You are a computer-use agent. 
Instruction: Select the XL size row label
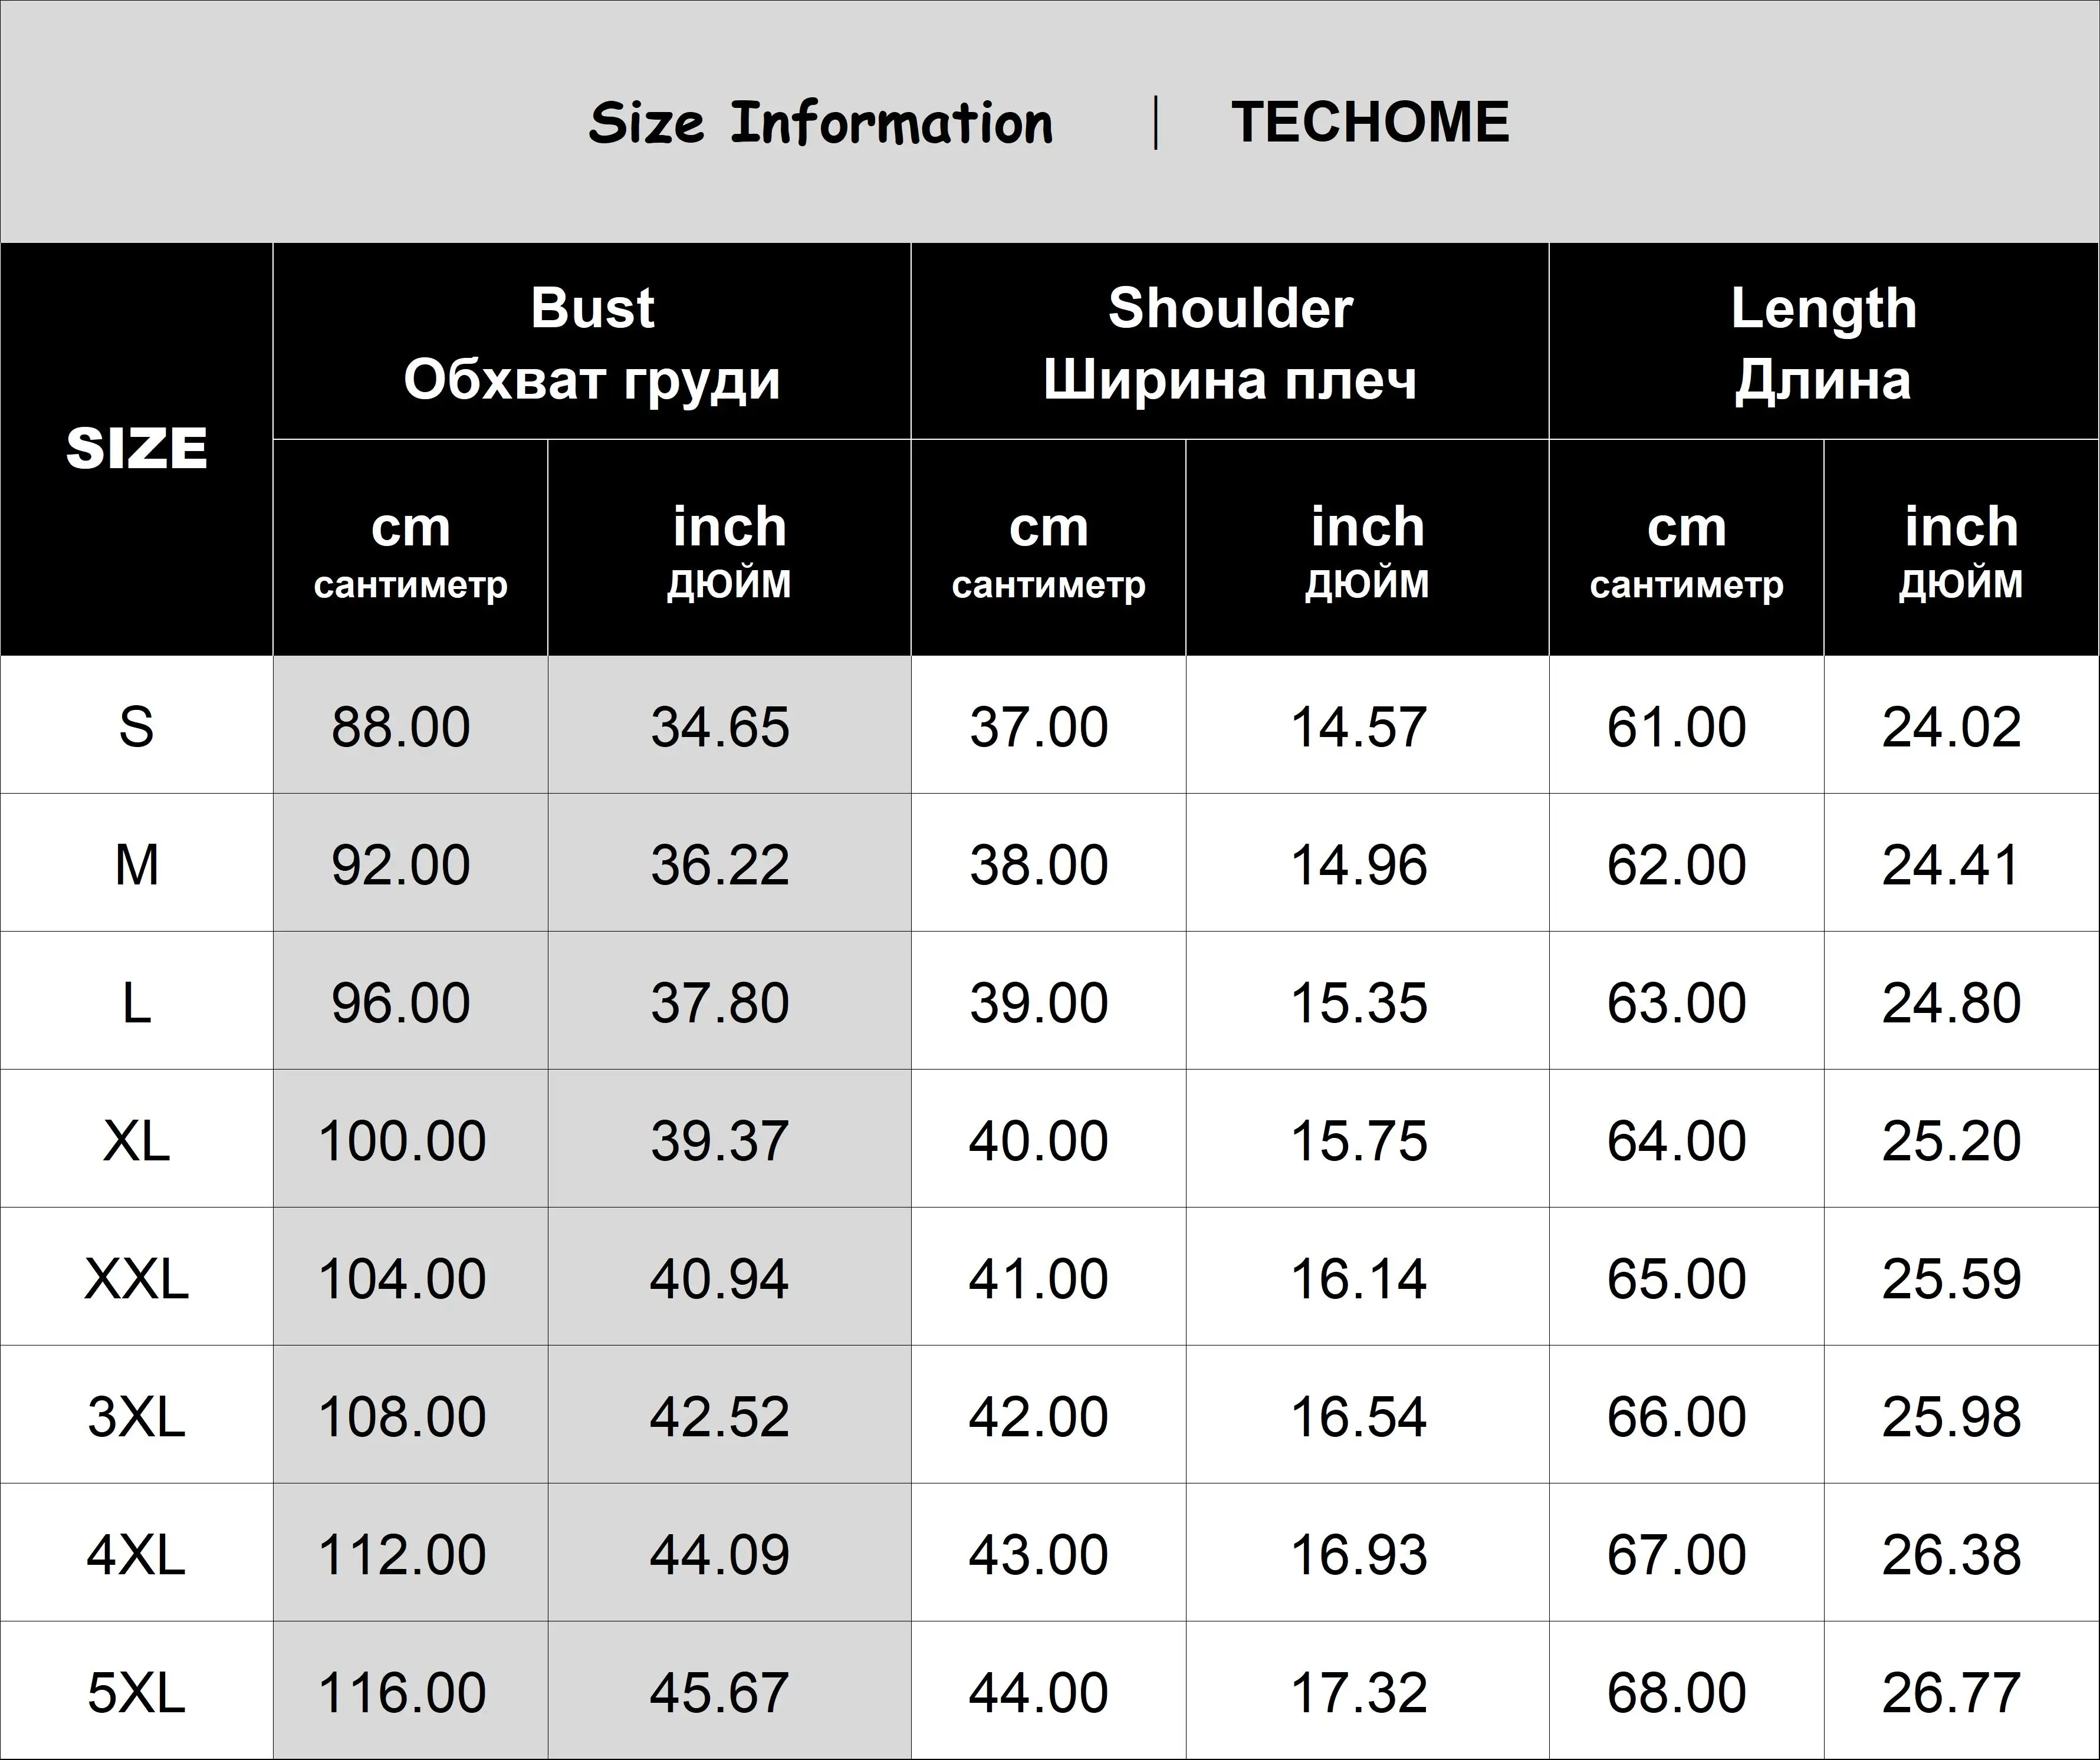pyautogui.click(x=137, y=1141)
